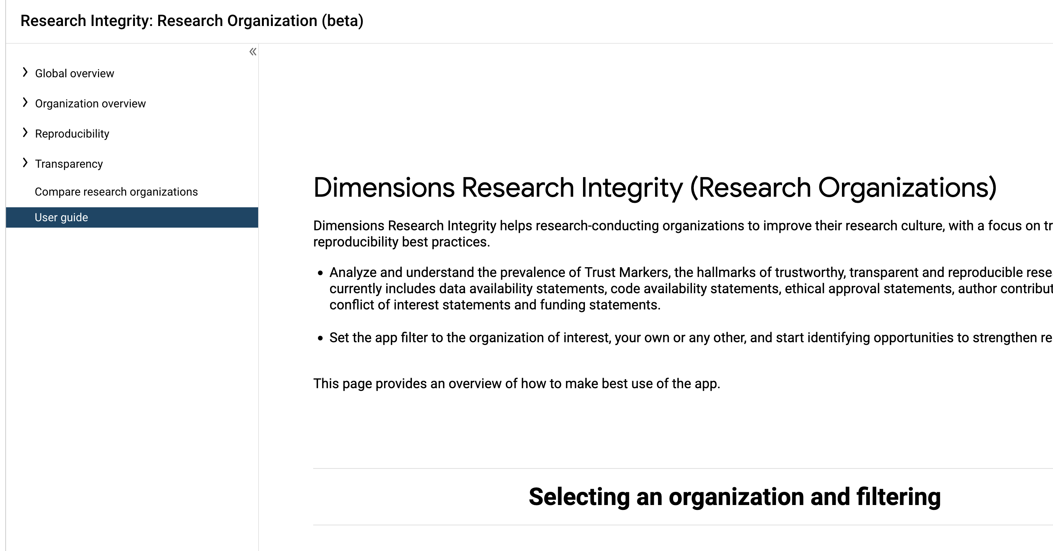Select Organization overview in the sidebar

point(90,104)
